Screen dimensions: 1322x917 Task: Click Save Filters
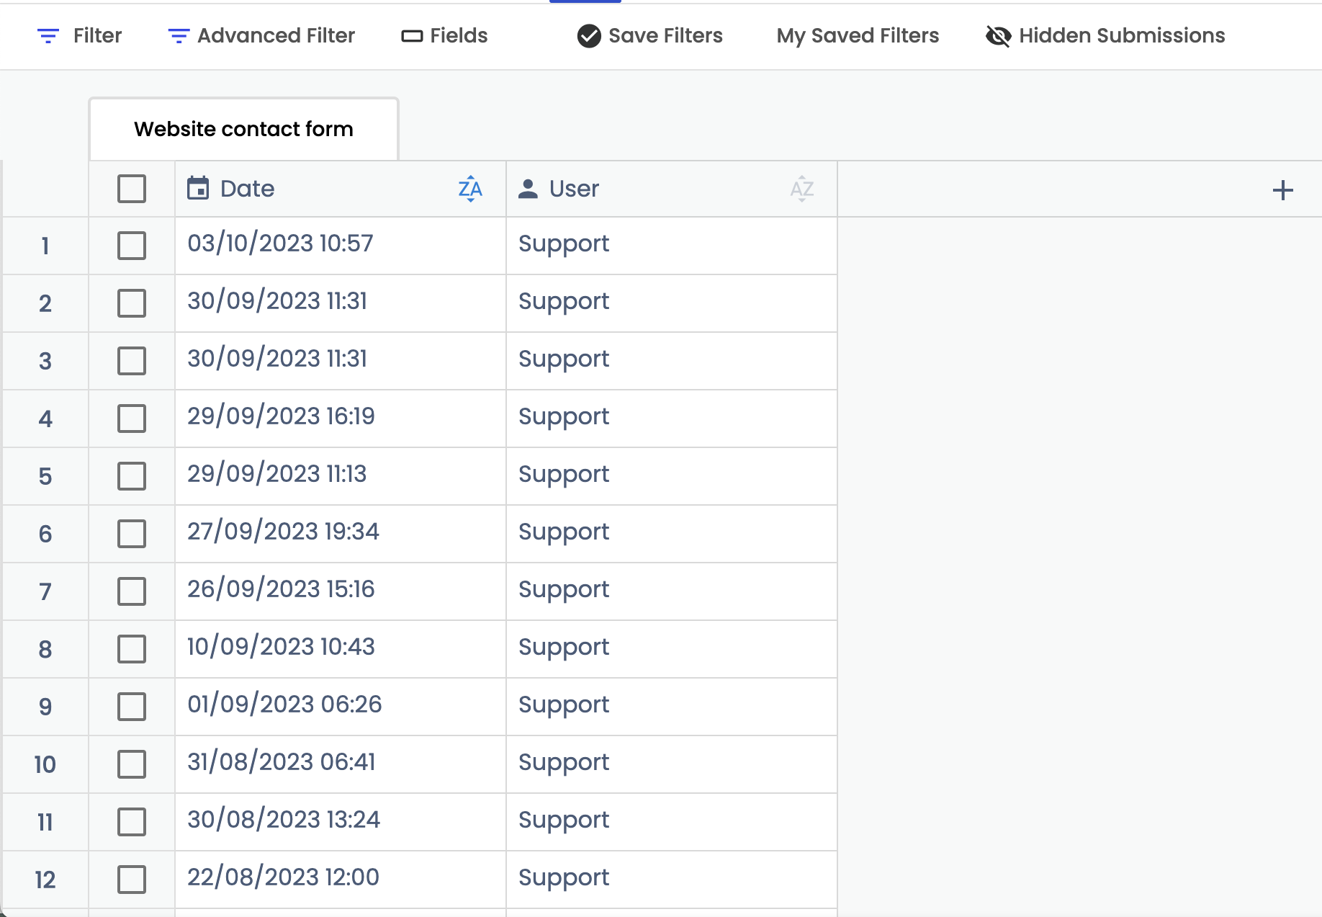pyautogui.click(x=649, y=35)
